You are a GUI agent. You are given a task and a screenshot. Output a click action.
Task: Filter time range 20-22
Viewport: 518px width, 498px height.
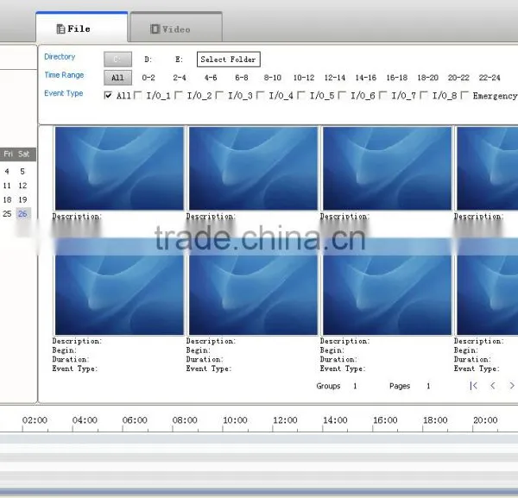click(x=458, y=78)
